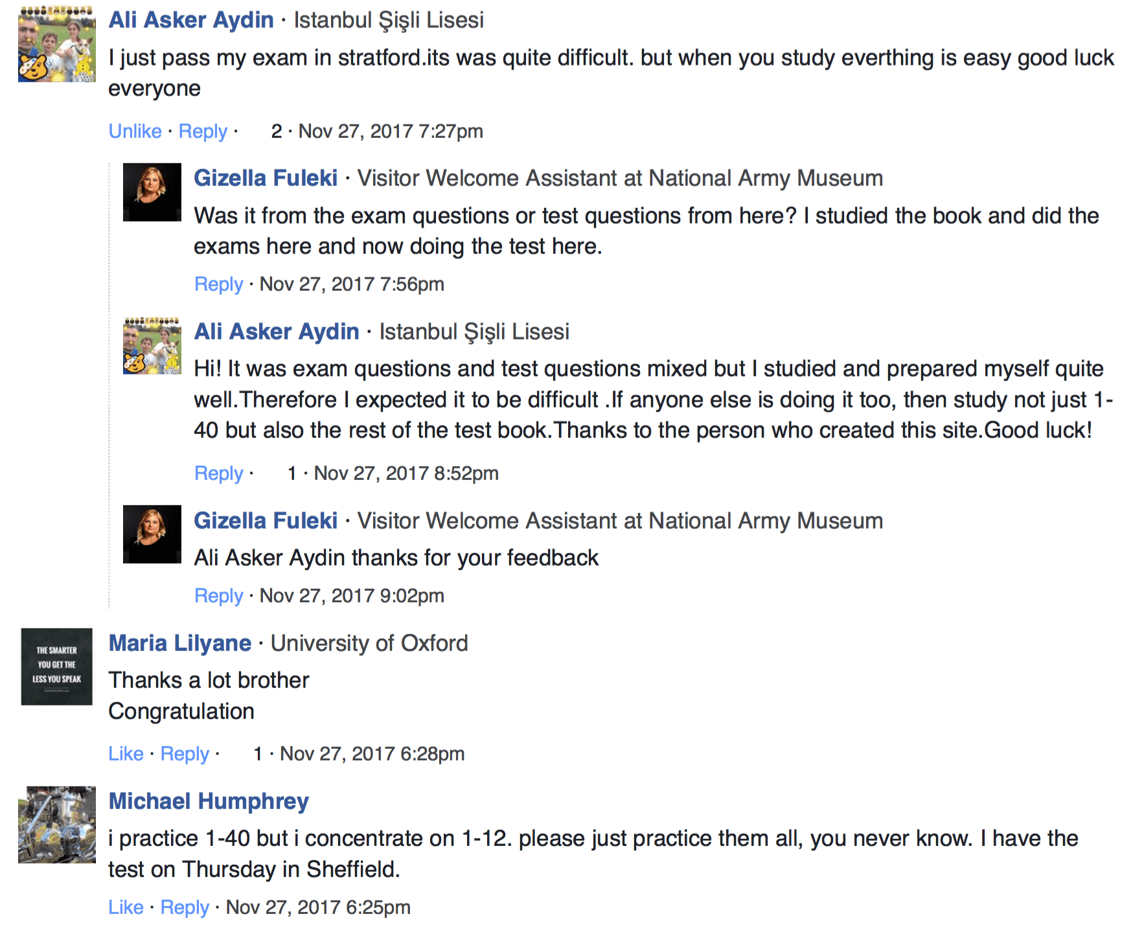Reply to Michael Humphrey's 6:25pm comment
The width and height of the screenshot is (1131, 925).
point(185,908)
